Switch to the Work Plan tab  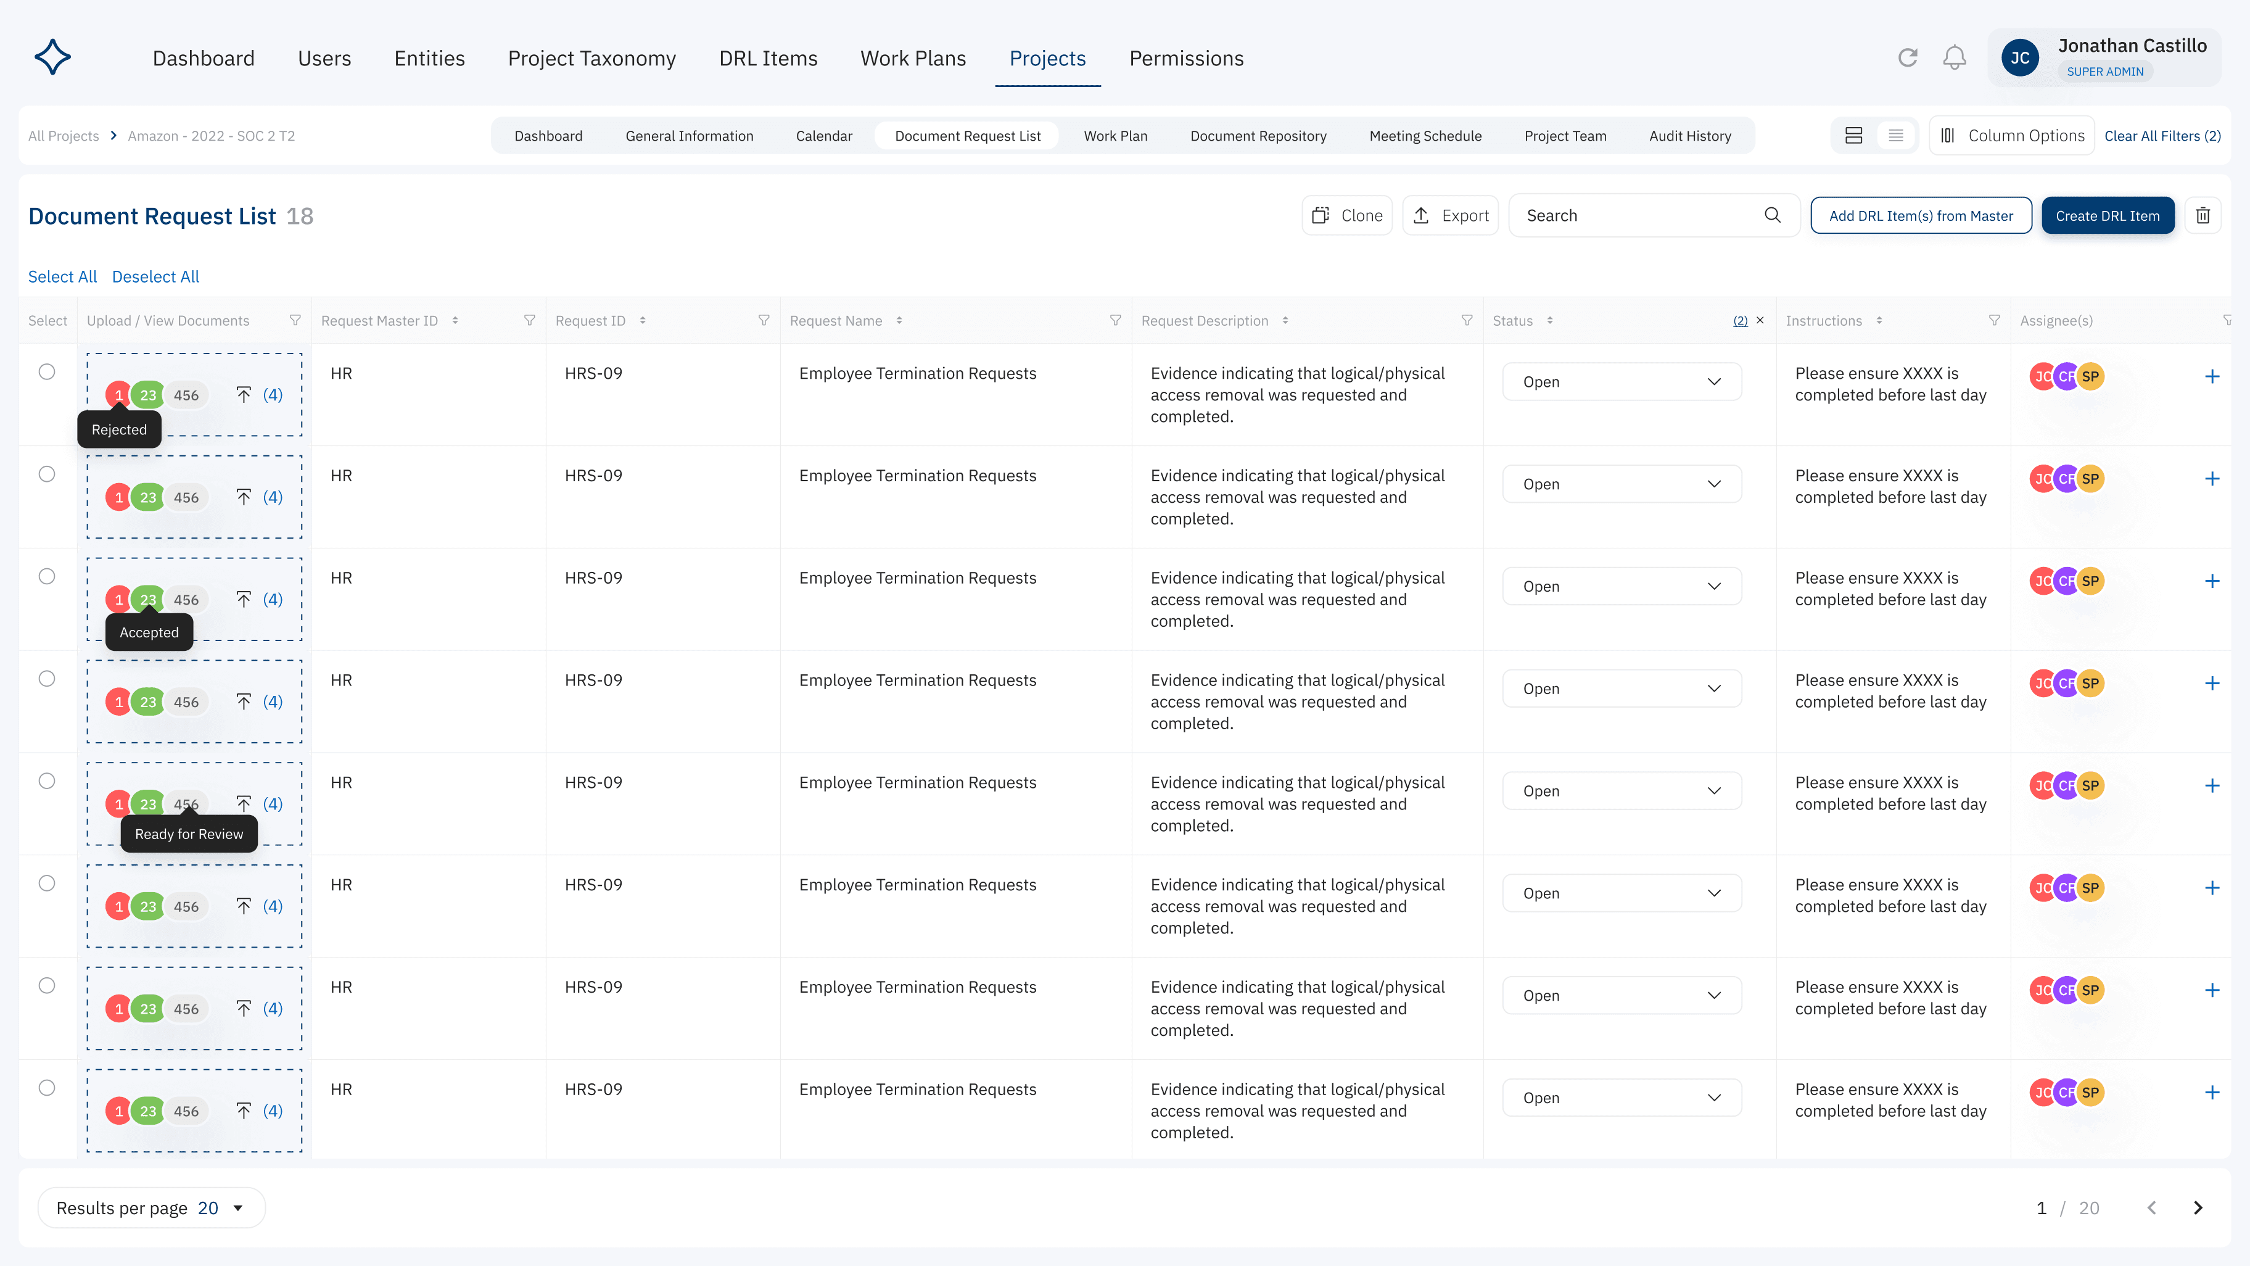(1115, 136)
